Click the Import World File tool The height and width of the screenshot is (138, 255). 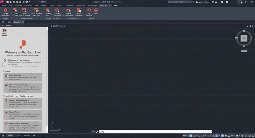point(79,12)
